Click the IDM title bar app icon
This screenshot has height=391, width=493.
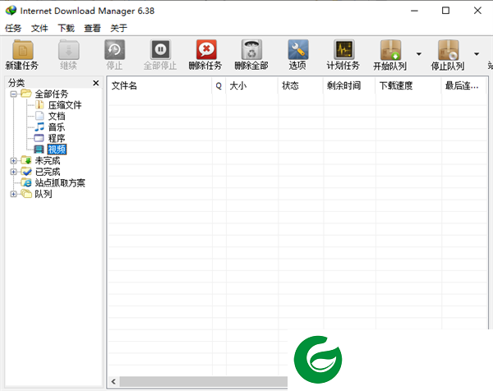tap(11, 11)
